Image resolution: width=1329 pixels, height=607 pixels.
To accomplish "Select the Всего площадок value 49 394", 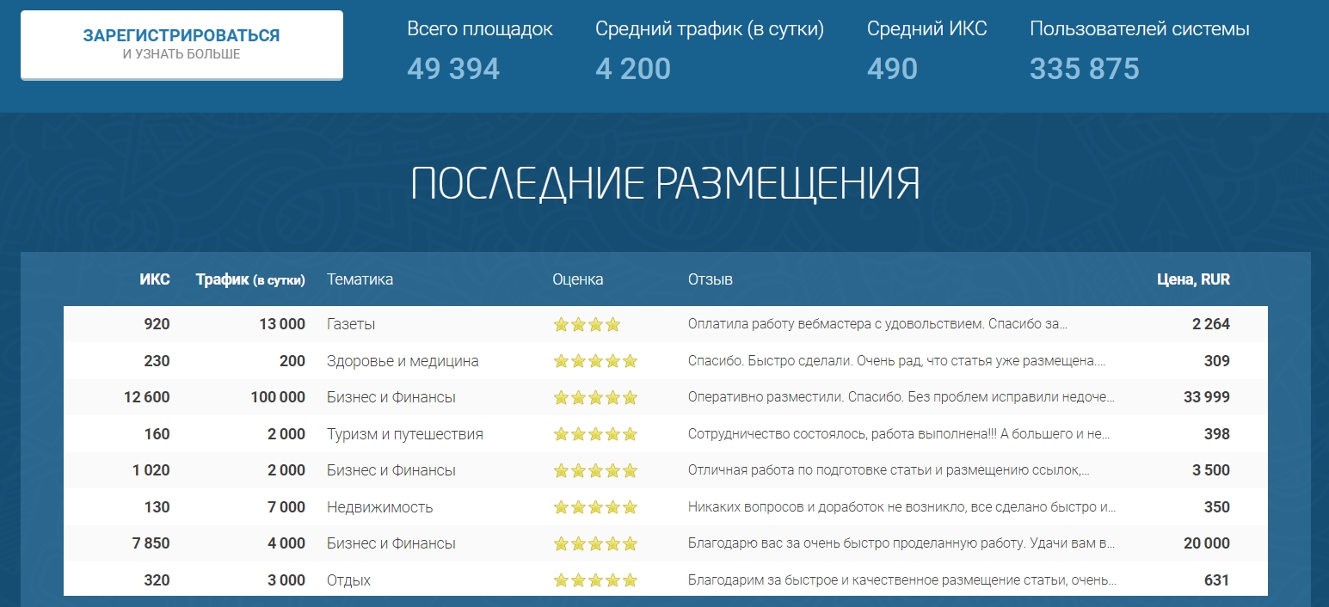I will pos(453,69).
